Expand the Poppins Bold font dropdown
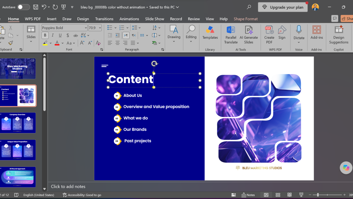The height and width of the screenshot is (199, 353). click(x=86, y=28)
